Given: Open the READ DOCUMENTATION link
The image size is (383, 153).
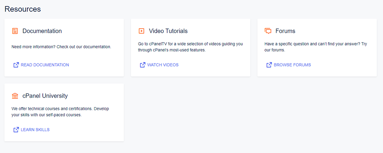Looking at the screenshot, I should [45, 65].
